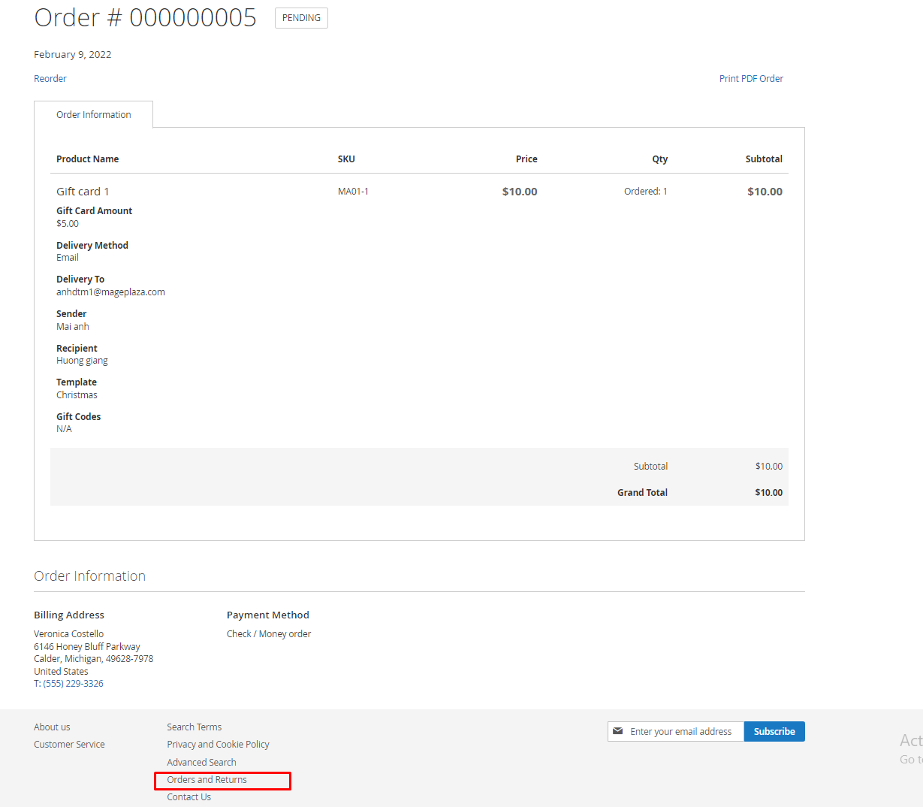Click the Order # 000000005 heading
This screenshot has height=807, width=923.
click(x=145, y=18)
